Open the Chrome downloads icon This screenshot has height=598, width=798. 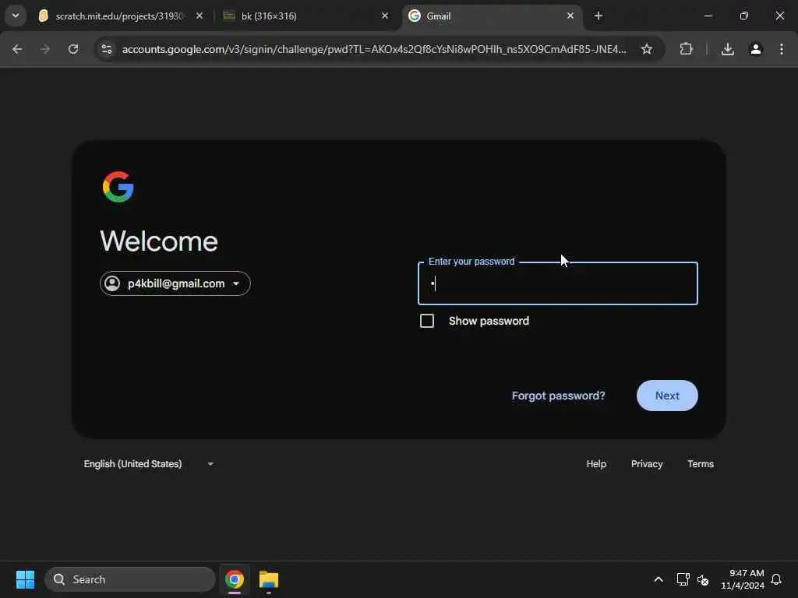pos(728,49)
